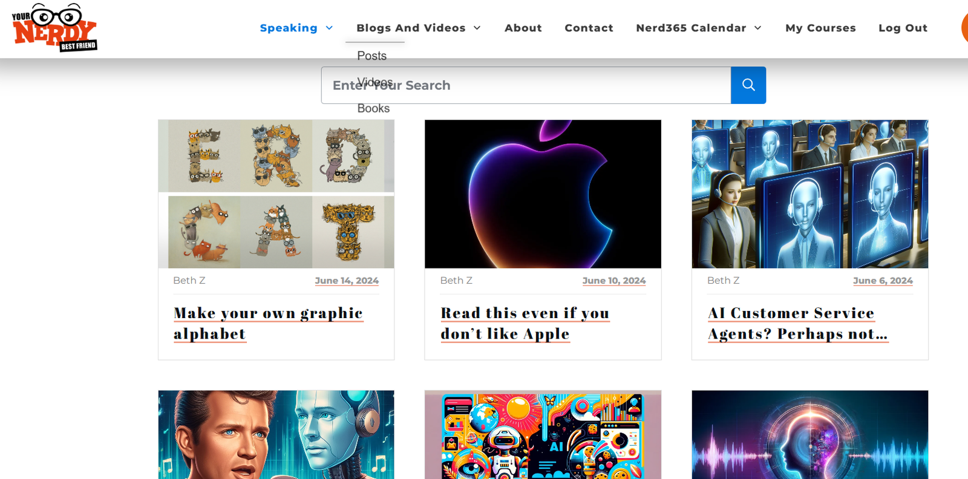Click author Beth Z on Apple post

[x=456, y=281]
